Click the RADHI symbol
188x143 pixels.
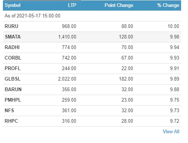pos(12,47)
